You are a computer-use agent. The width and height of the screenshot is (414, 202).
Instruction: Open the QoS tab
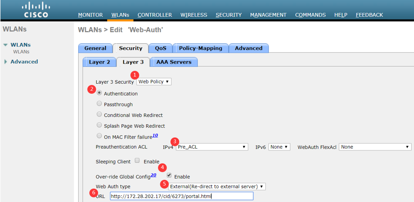tap(160, 48)
